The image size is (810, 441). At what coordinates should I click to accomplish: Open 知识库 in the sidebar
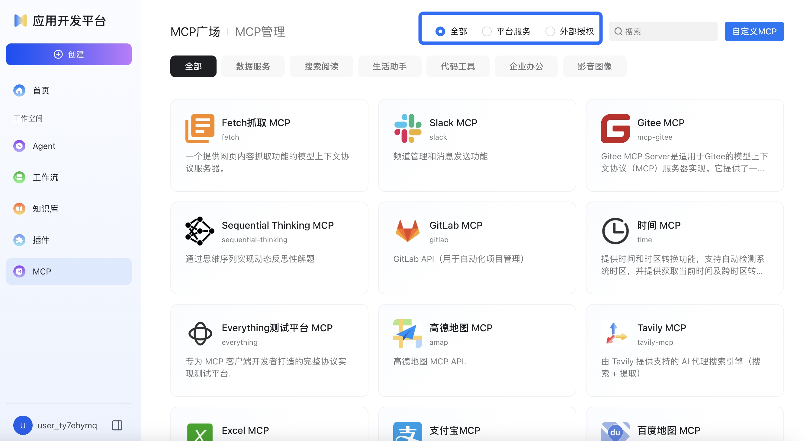pyautogui.click(x=45, y=208)
